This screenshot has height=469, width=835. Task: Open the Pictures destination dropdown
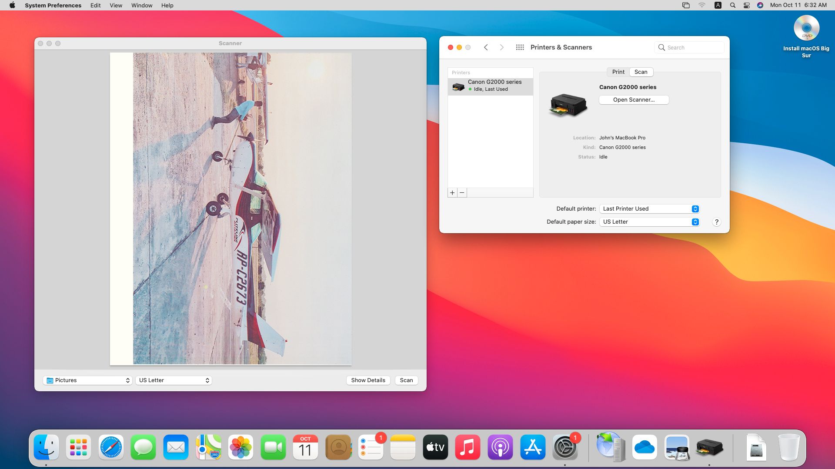pos(87,380)
